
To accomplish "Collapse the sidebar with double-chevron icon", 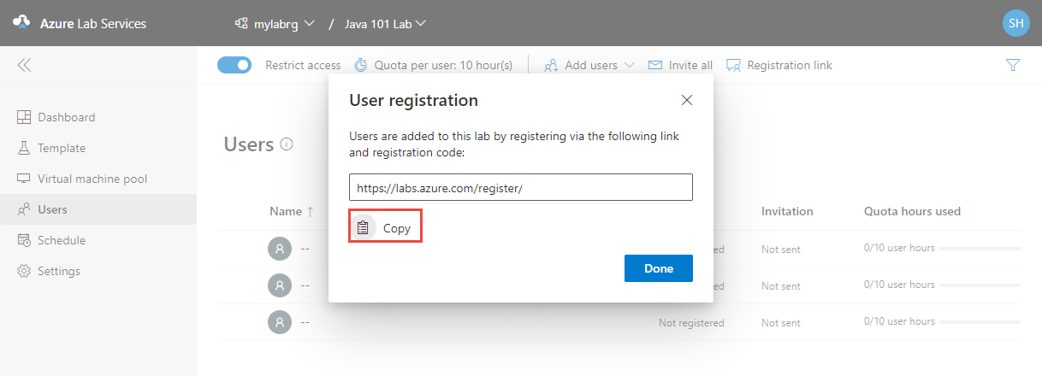I will 24,65.
